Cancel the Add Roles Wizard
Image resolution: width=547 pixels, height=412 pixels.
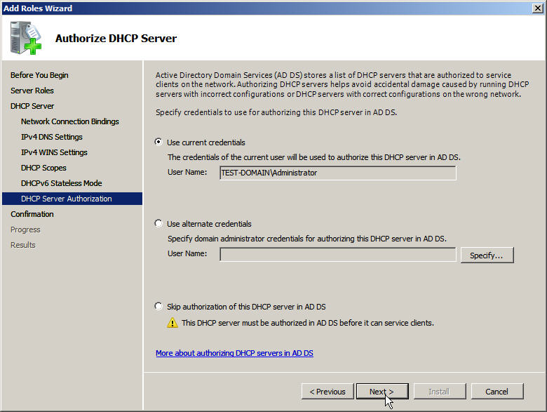[x=497, y=392]
